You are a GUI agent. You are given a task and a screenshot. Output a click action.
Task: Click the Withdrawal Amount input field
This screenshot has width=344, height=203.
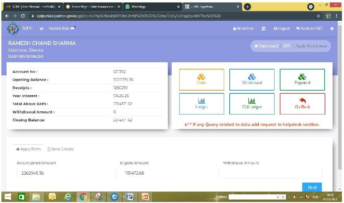click(x=273, y=173)
